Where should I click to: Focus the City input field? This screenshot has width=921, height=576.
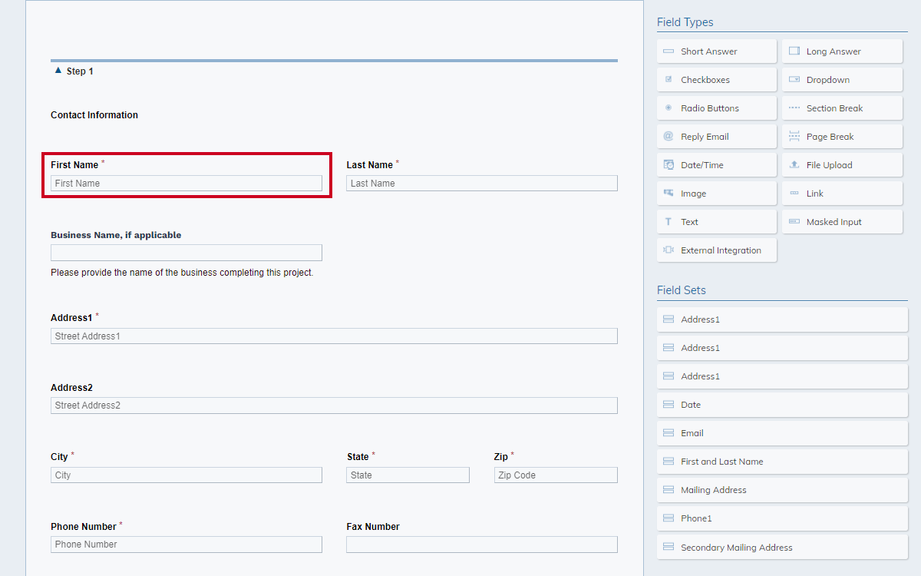click(187, 475)
